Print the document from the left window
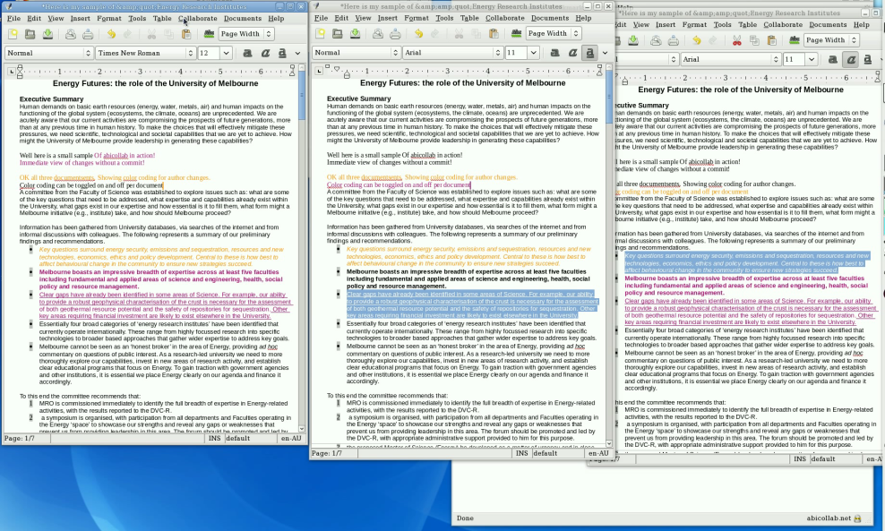 click(x=88, y=34)
